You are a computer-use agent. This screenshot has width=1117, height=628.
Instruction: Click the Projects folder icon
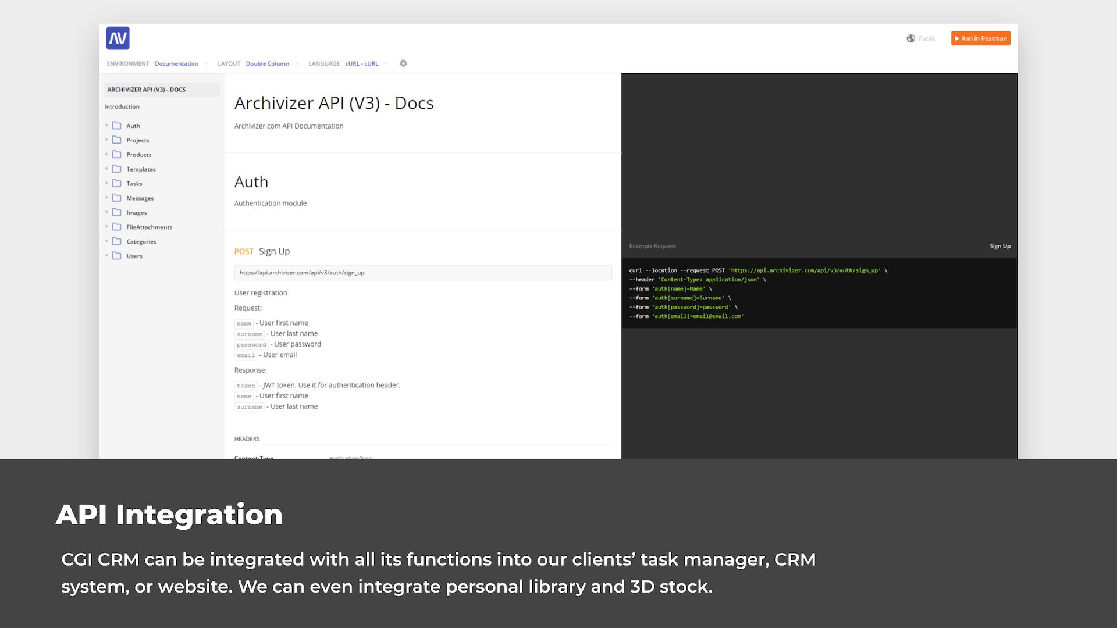pos(117,140)
